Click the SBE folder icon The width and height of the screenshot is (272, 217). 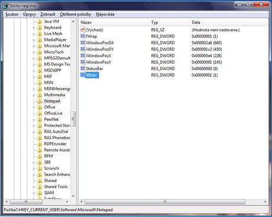pos(40,162)
